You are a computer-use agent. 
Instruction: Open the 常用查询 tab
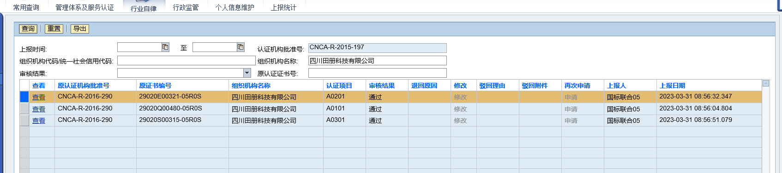26,7
